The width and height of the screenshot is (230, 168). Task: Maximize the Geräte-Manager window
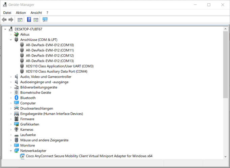click(x=209, y=5)
